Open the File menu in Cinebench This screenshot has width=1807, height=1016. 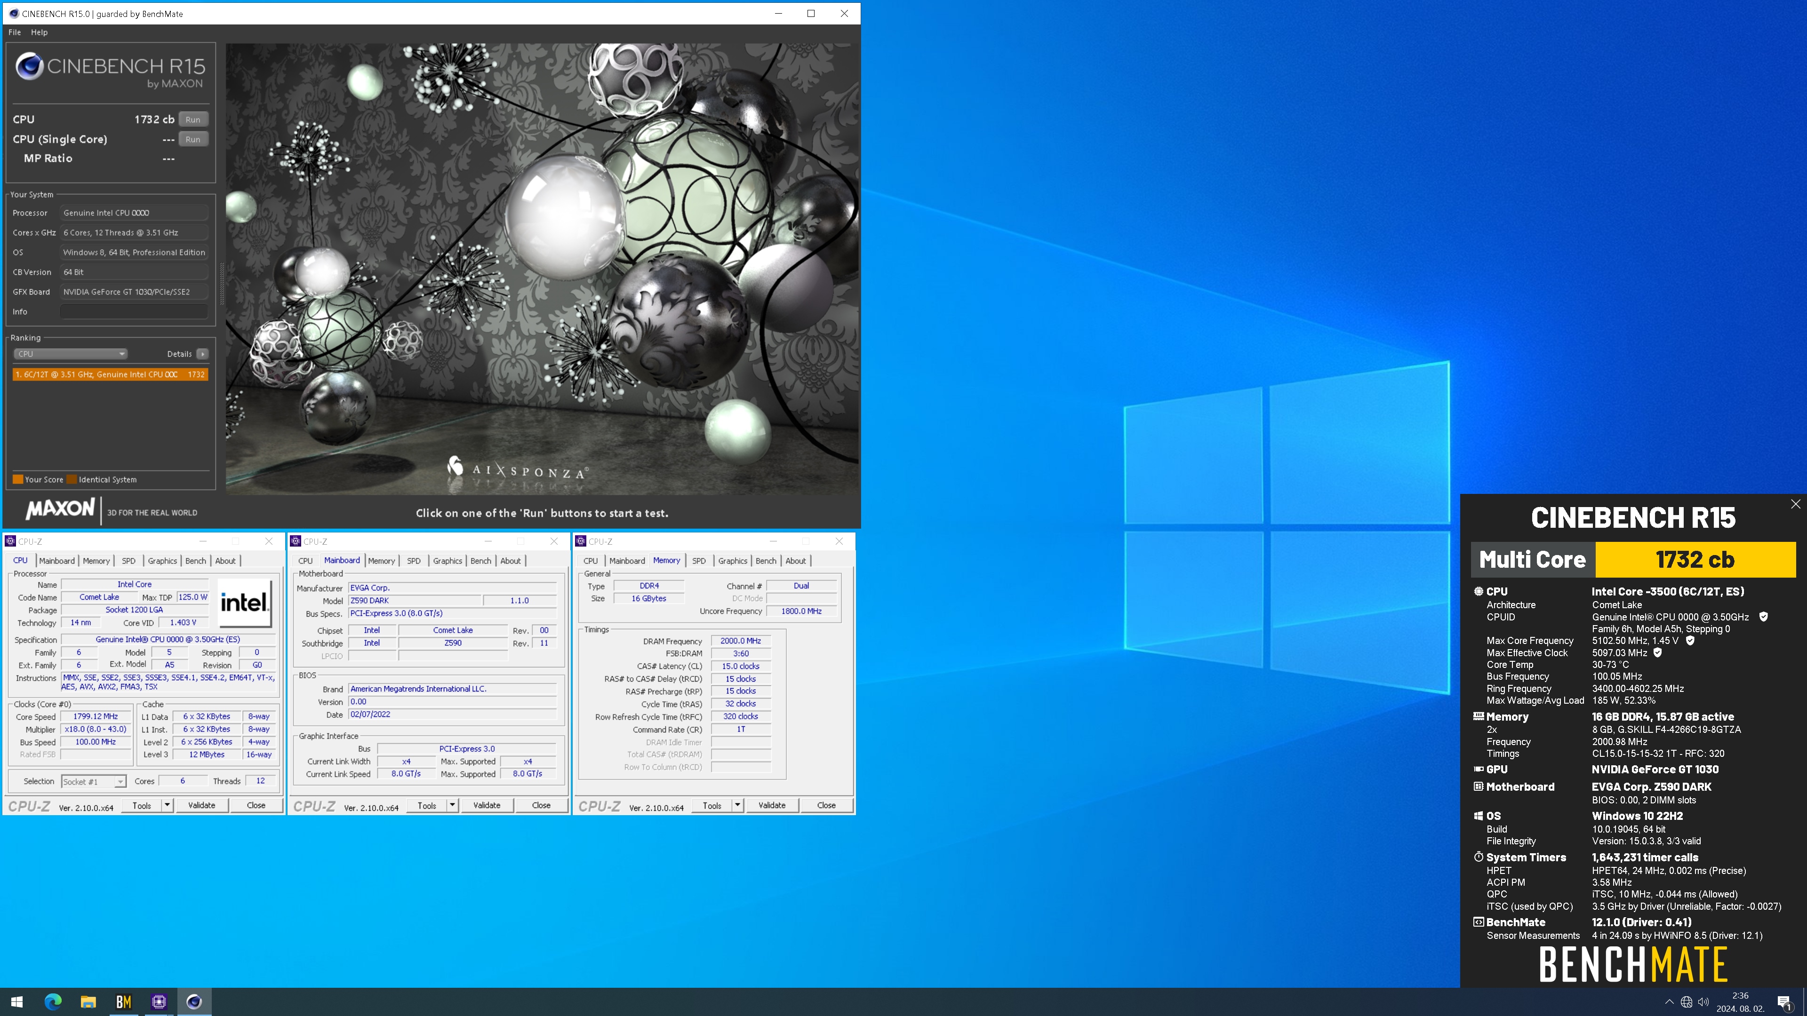pyautogui.click(x=15, y=32)
